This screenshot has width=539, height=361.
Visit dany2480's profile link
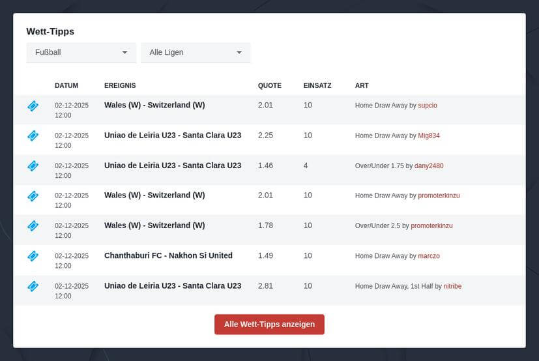click(x=429, y=166)
